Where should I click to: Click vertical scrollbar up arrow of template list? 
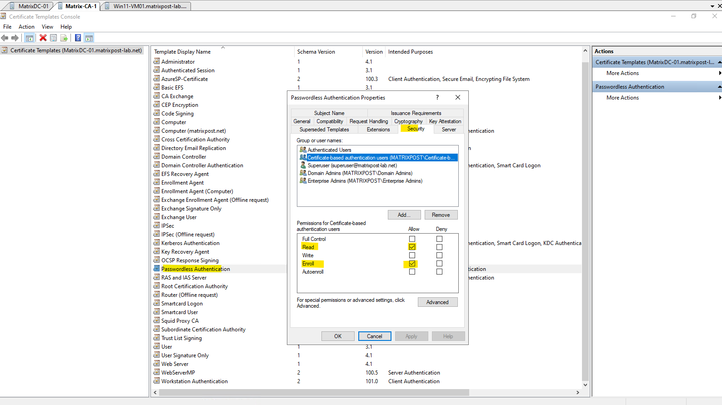pos(585,50)
